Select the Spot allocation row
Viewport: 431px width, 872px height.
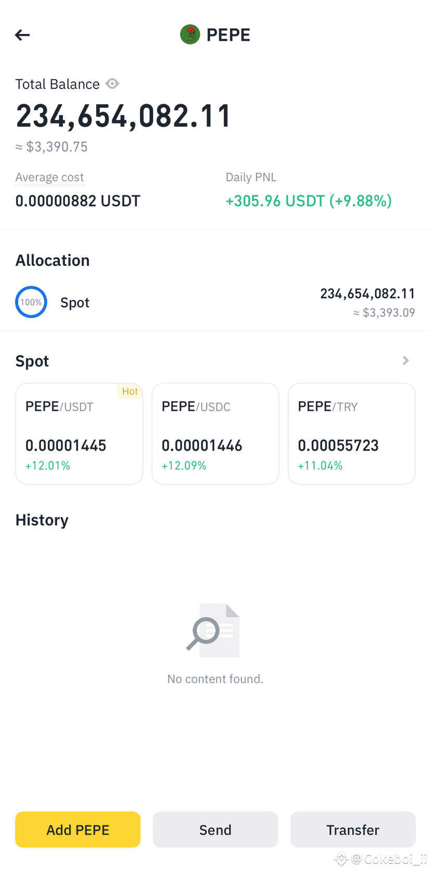[215, 302]
